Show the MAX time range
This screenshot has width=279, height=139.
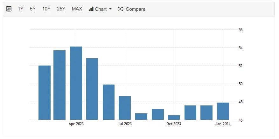(77, 9)
